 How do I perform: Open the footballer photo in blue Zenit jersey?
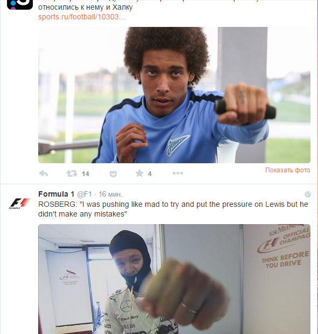tap(174, 95)
